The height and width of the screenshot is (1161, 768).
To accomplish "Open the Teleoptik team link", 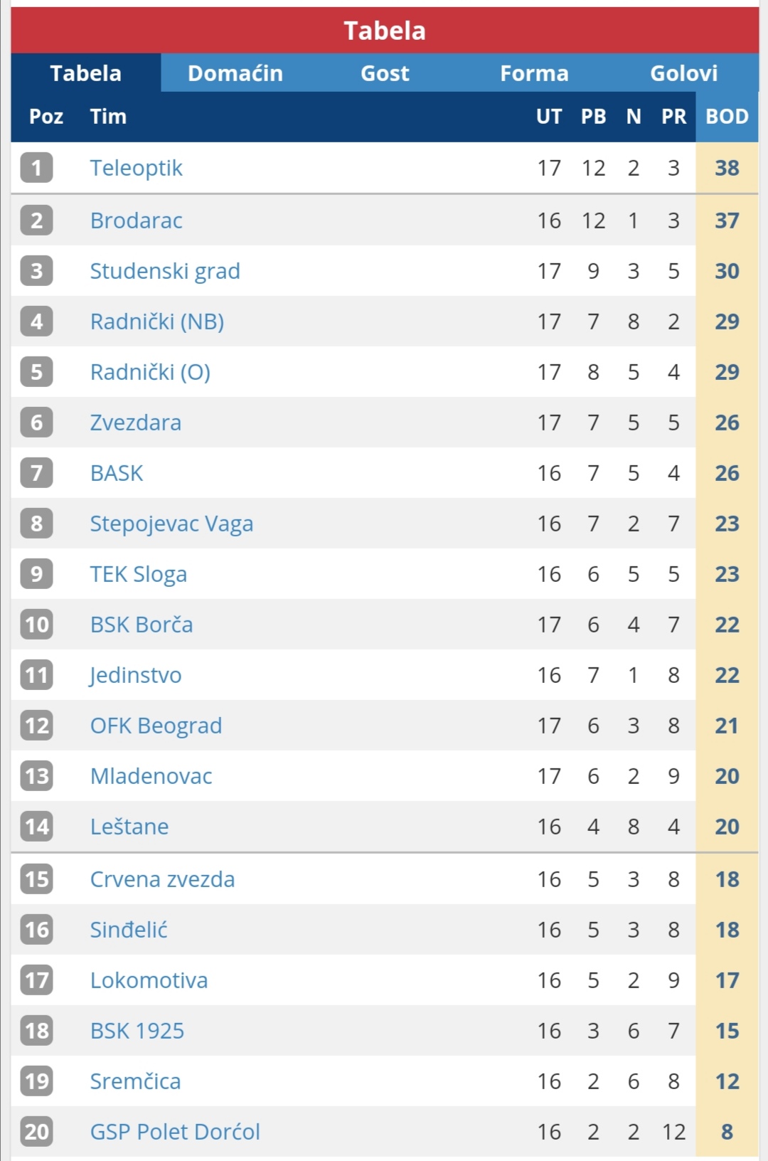I will click(x=136, y=168).
